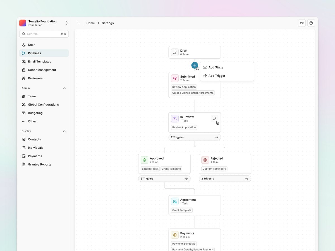The height and width of the screenshot is (251, 335).
Task: Click the Temelio Foundation logo icon
Action: tap(23, 23)
